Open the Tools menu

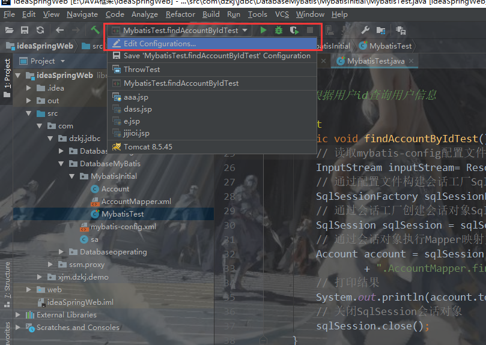point(258,14)
